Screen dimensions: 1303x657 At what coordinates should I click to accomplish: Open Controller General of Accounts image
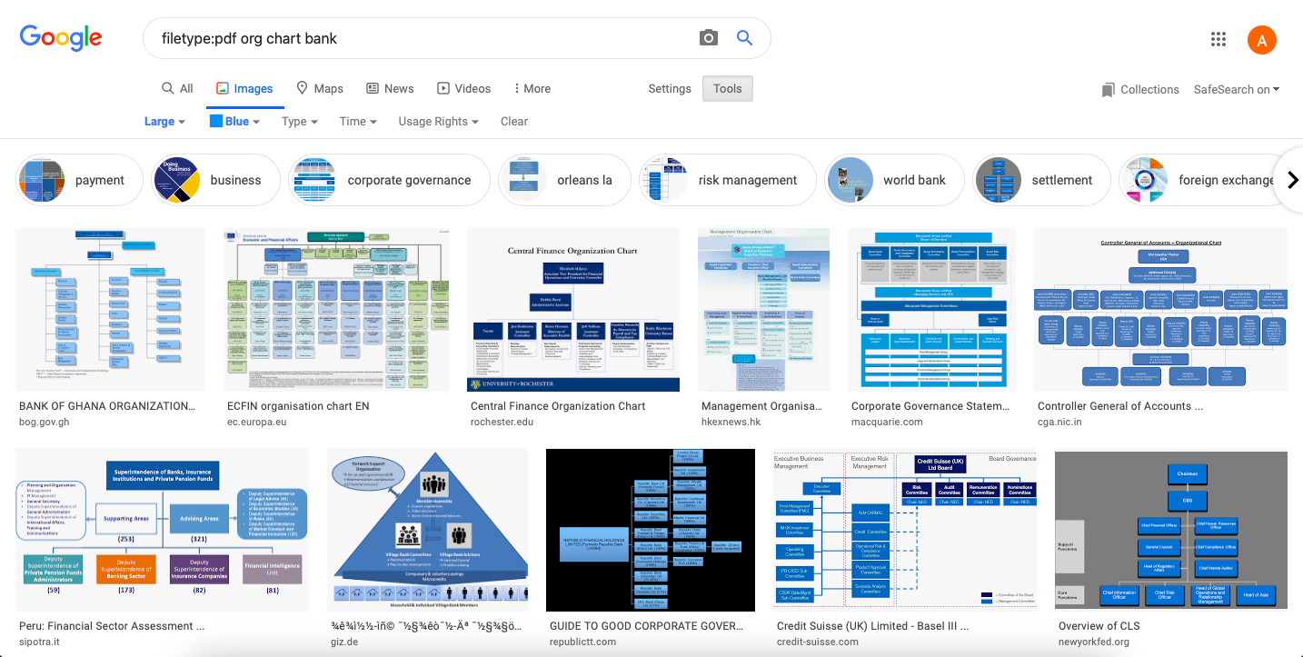[1160, 310]
